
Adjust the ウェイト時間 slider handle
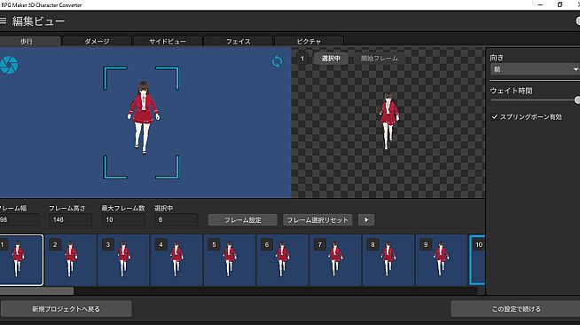tap(577, 100)
